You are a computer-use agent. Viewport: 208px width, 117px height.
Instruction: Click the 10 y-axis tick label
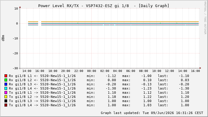tap(16, 9)
